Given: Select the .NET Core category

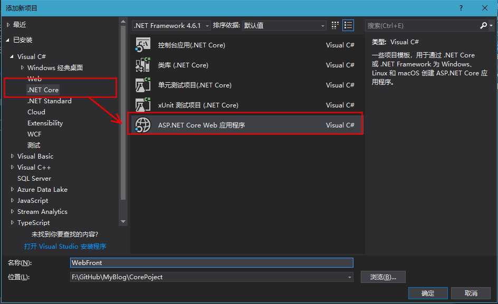Looking at the screenshot, I should [43, 90].
